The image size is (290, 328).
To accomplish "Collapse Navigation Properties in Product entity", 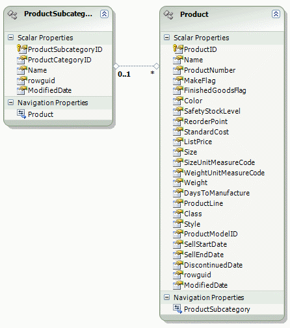I will pos(166,297).
